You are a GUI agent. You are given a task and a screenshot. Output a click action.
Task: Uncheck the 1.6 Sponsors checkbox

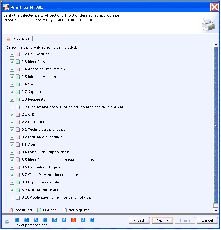pyautogui.click(x=12, y=84)
